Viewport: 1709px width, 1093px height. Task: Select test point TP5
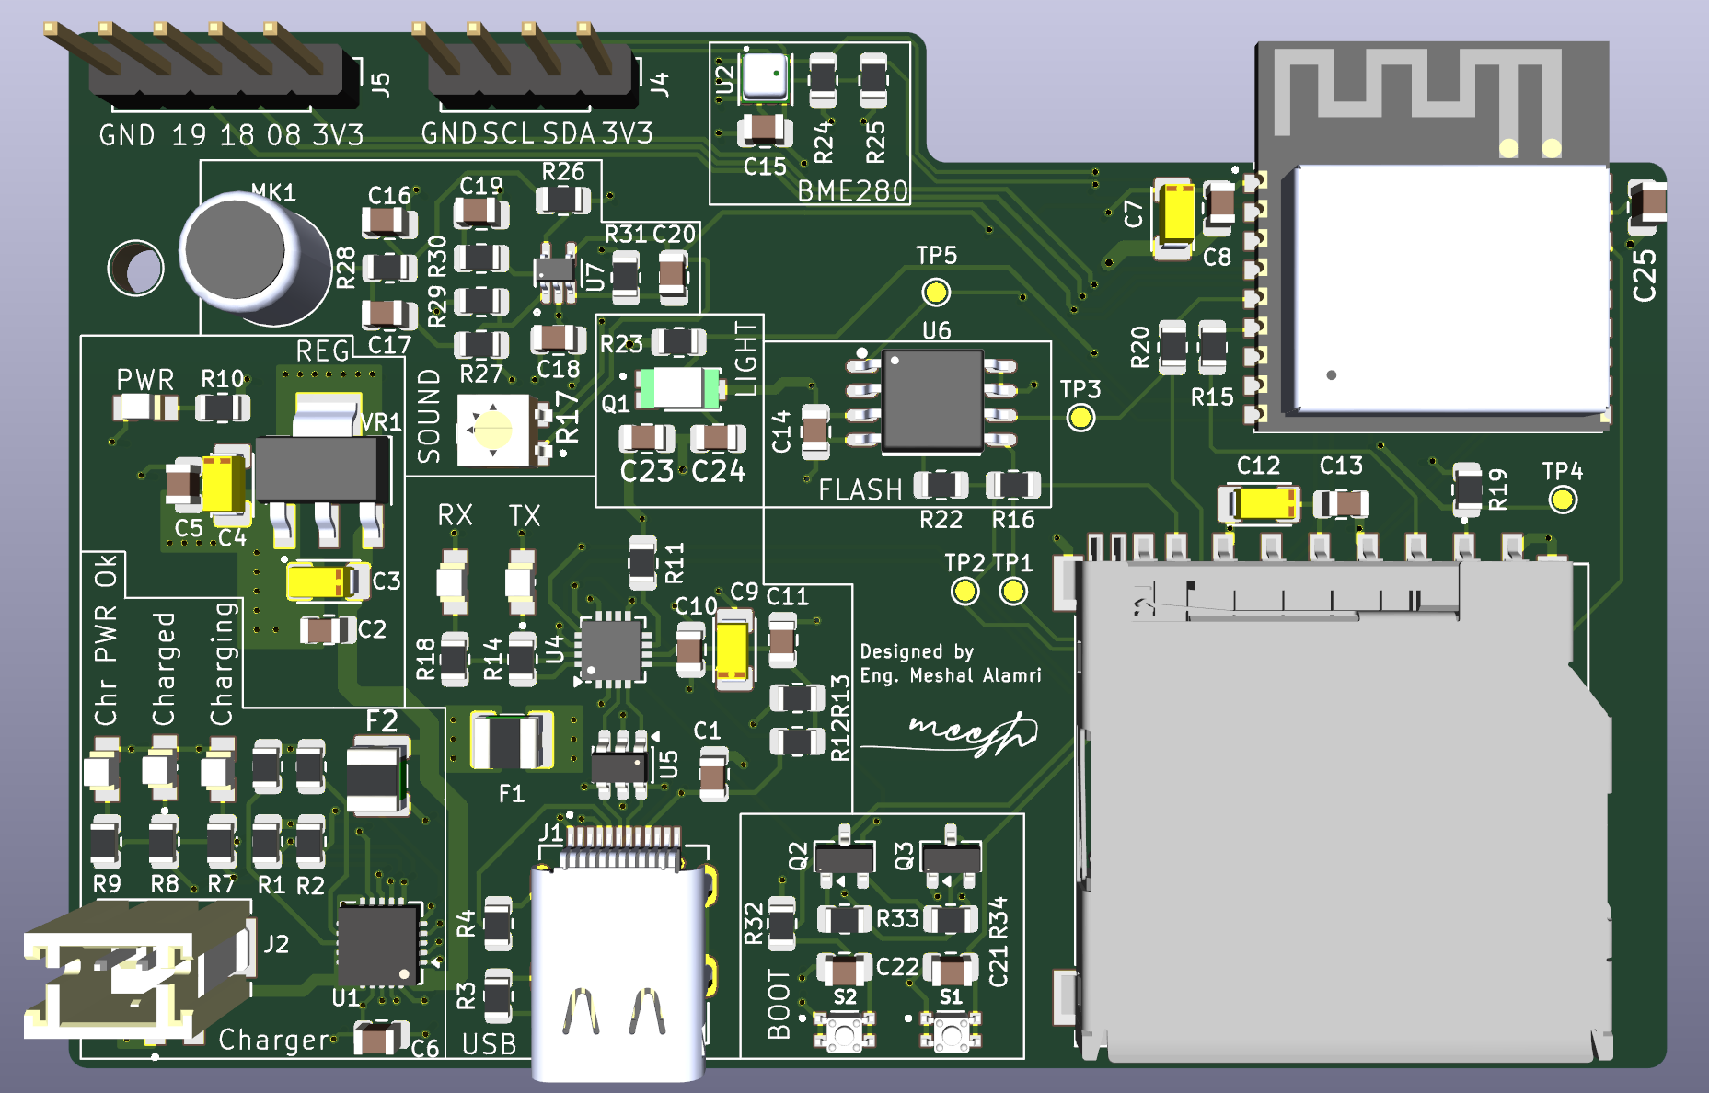(x=936, y=293)
